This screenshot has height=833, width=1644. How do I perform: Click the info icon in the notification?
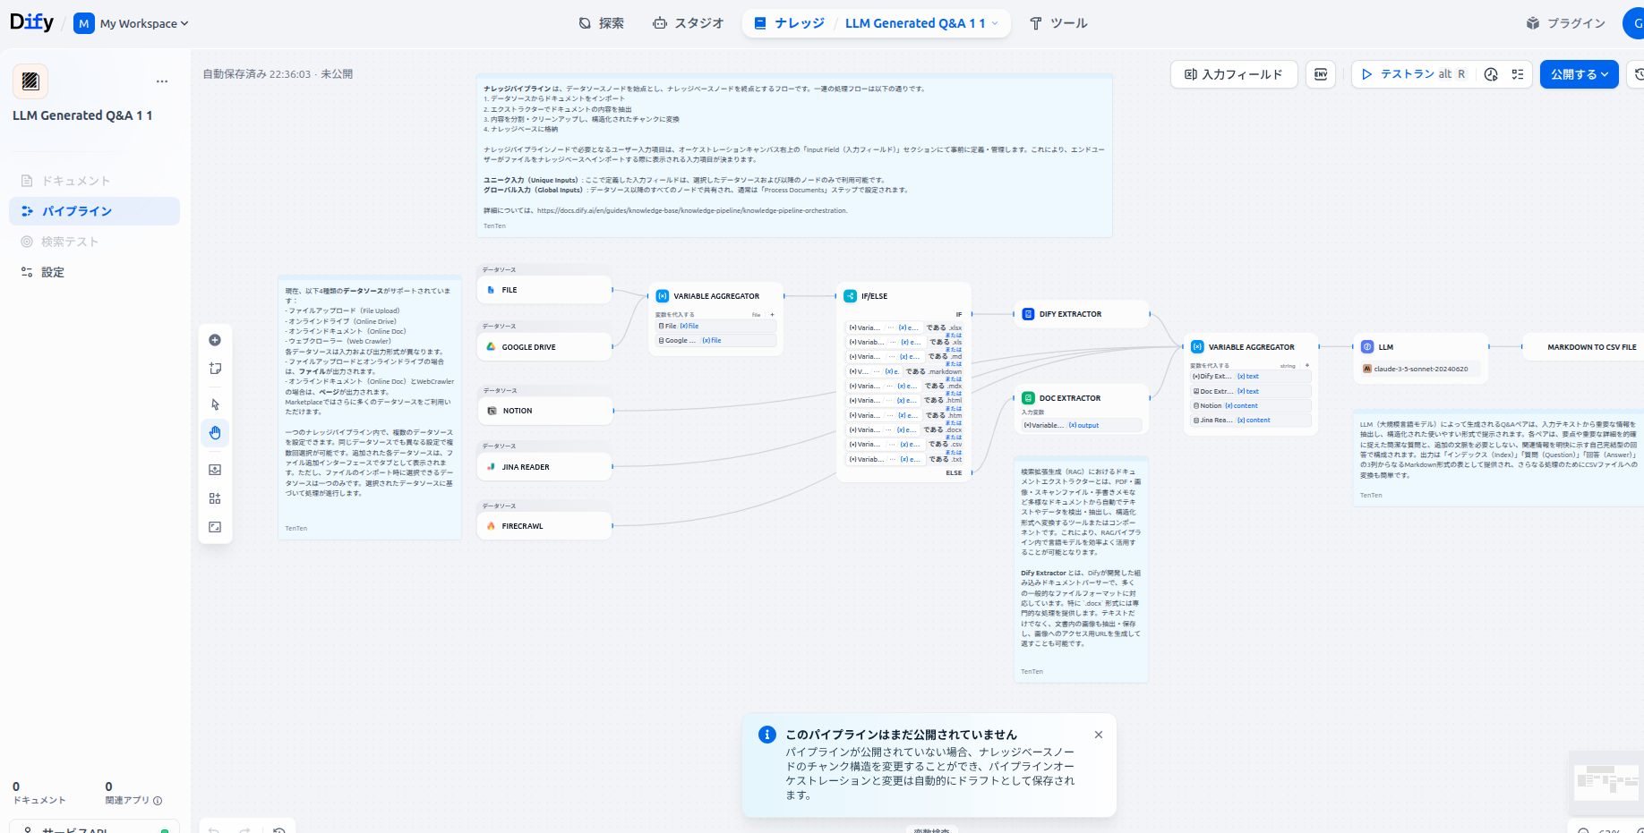pos(767,735)
